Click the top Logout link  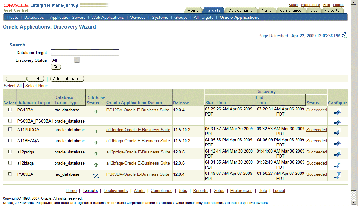click(x=338, y=5)
